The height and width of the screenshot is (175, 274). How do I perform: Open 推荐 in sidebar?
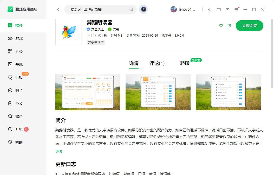click(x=23, y=25)
